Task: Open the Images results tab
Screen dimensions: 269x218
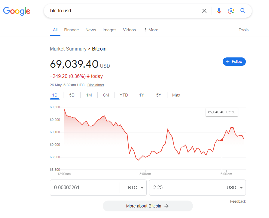Action: coord(109,30)
